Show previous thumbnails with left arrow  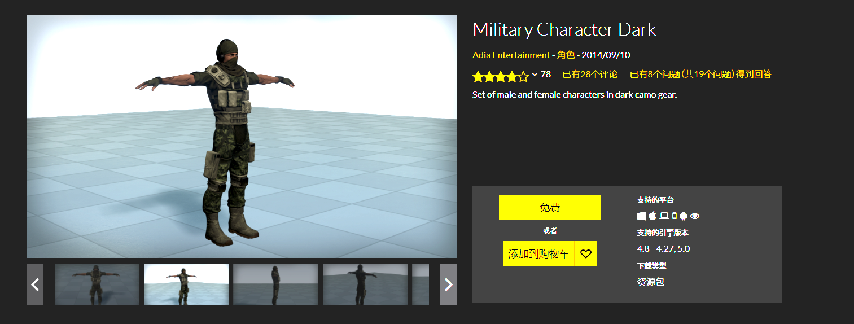click(35, 284)
